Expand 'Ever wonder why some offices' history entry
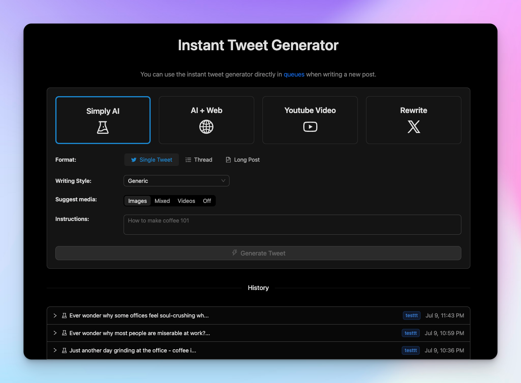 point(55,316)
